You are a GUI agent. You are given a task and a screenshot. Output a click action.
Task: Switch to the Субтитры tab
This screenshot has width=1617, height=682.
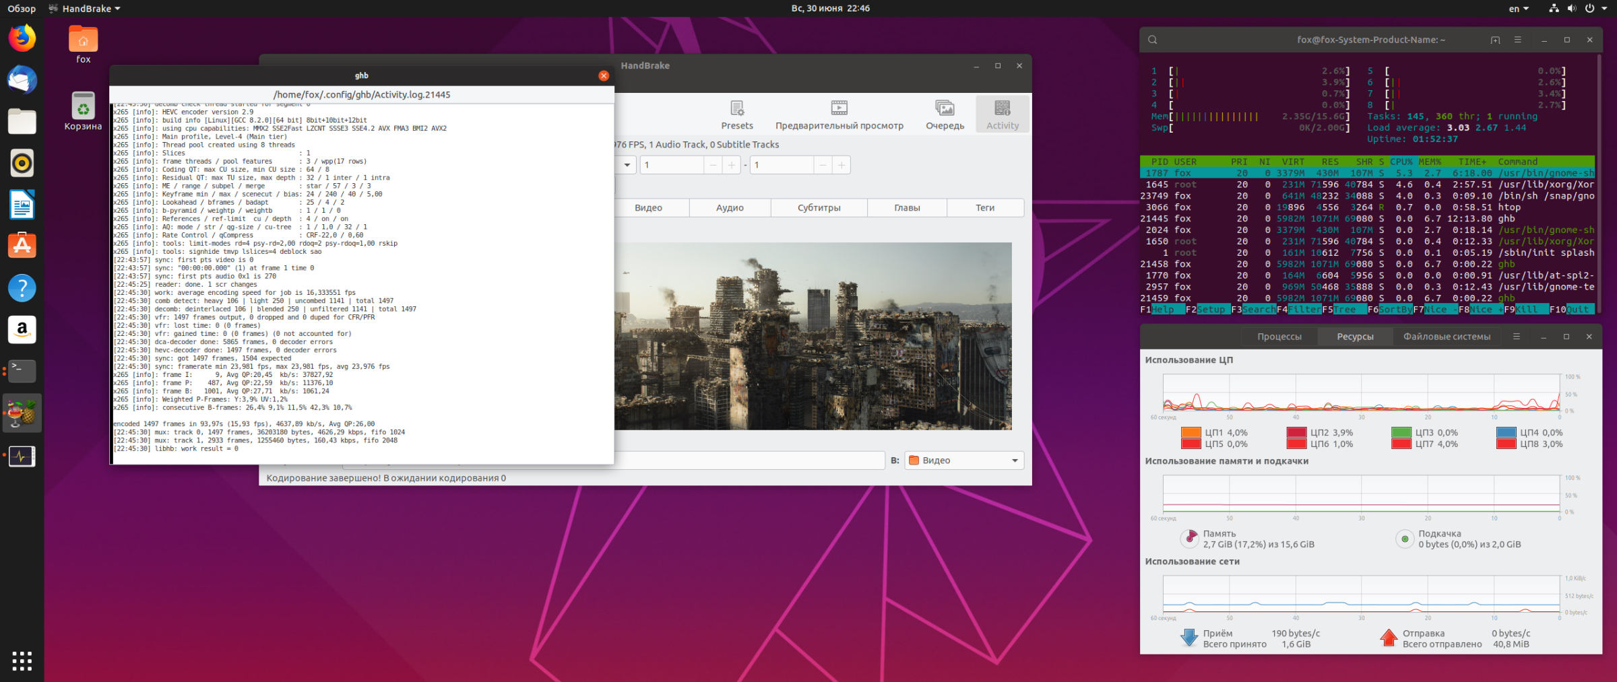[x=819, y=207]
